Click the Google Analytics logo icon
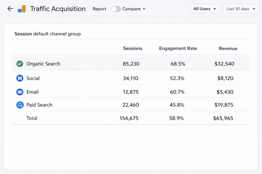 coord(21,8)
